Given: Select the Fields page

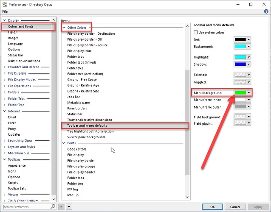Looking at the screenshot, I should 12,32.
